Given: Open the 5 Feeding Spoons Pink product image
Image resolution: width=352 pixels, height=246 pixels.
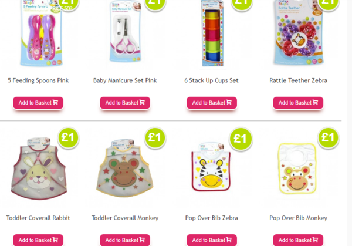Looking at the screenshot, I should click(x=41, y=32).
